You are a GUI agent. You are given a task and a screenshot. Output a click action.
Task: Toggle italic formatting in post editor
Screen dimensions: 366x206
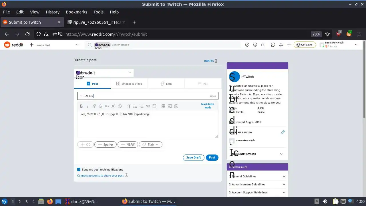88,106
